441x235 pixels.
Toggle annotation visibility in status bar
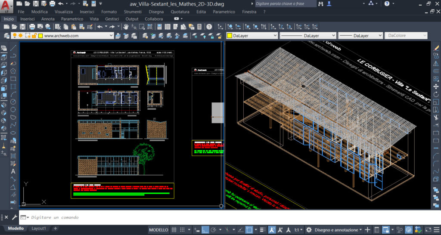tap(272, 230)
